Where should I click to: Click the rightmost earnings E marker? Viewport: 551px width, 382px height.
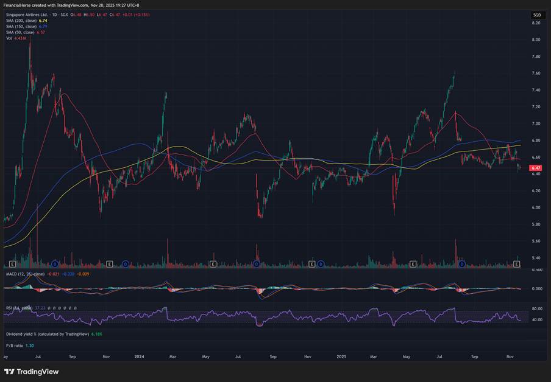[x=517, y=264]
